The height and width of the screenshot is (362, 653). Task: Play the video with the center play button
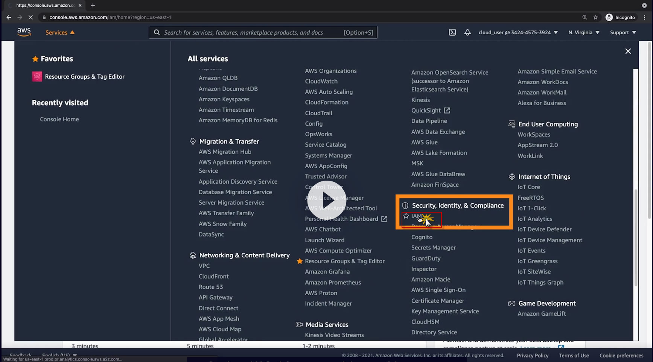click(x=327, y=200)
